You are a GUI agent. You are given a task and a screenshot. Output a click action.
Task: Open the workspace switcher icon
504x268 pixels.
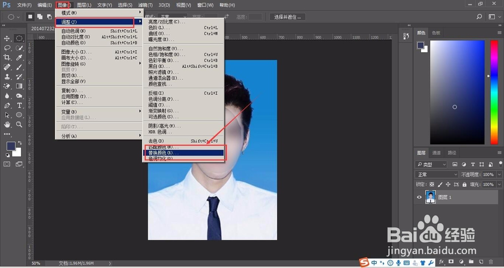[492, 17]
